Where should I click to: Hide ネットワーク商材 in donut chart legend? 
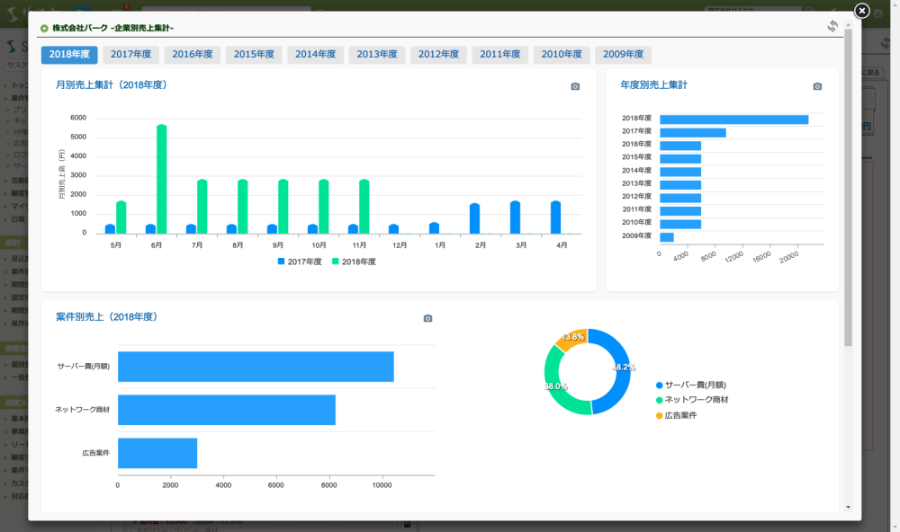tap(696, 400)
